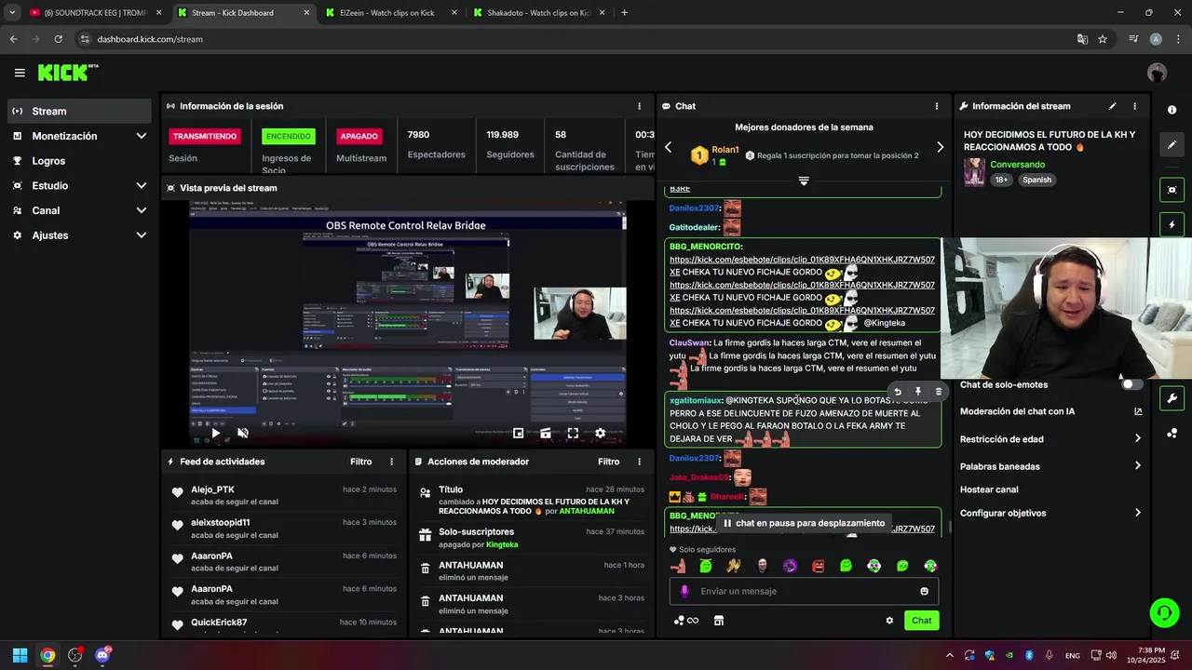Open three-dot menu in Información de la sesión

pyautogui.click(x=639, y=106)
